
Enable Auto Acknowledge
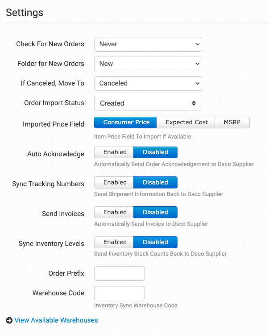click(x=115, y=152)
